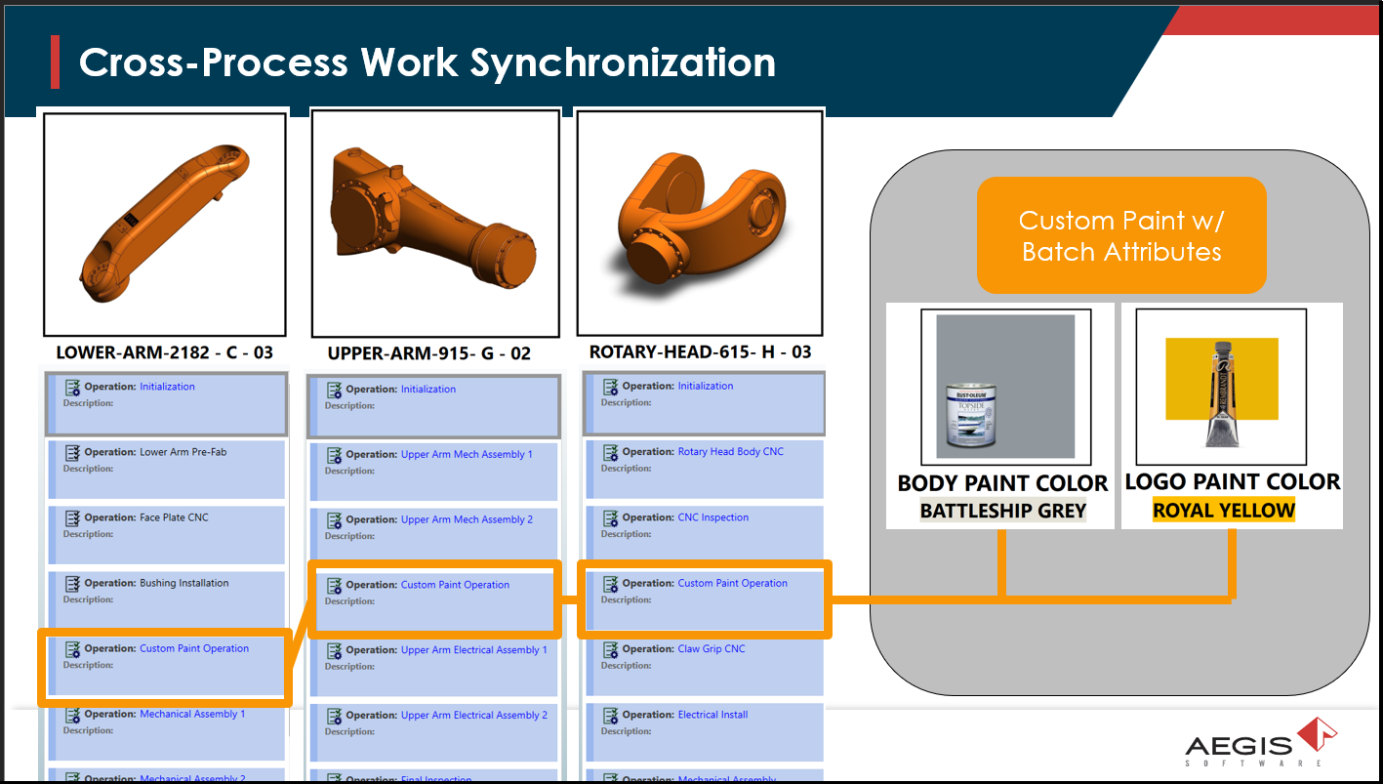Click Custom Paint Operation link under UPPER-ARM-915
This screenshot has height=784, width=1383.
(455, 585)
